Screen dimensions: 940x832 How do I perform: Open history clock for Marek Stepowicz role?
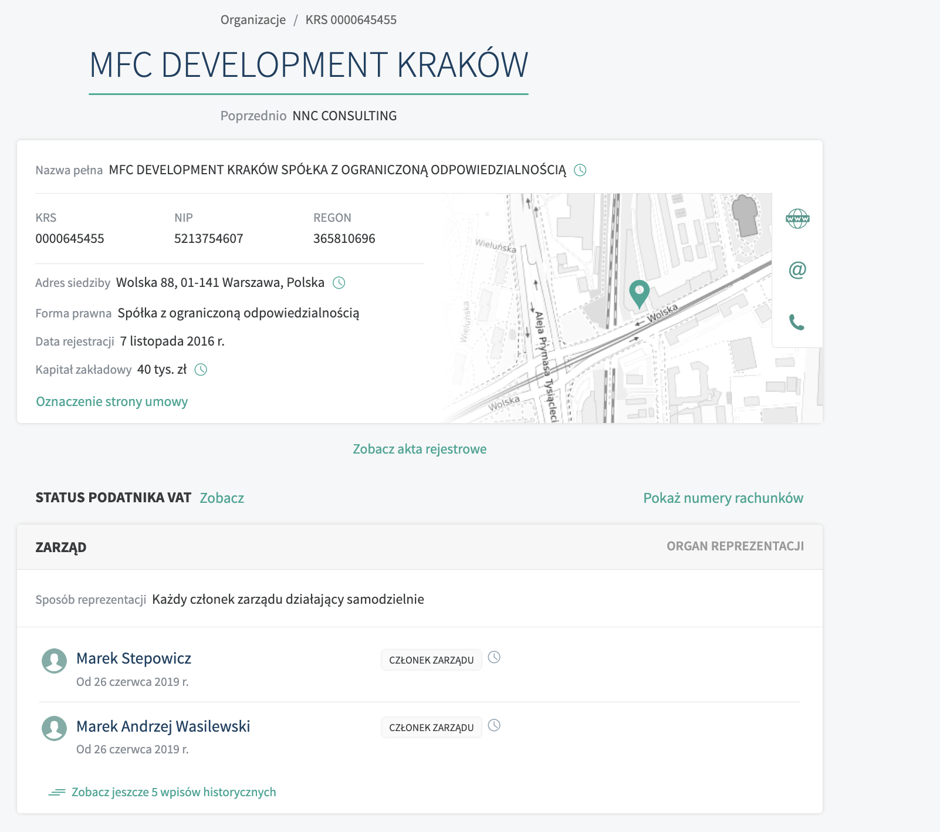pos(494,657)
